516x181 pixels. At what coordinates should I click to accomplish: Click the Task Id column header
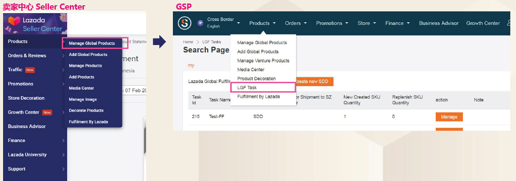click(197, 100)
